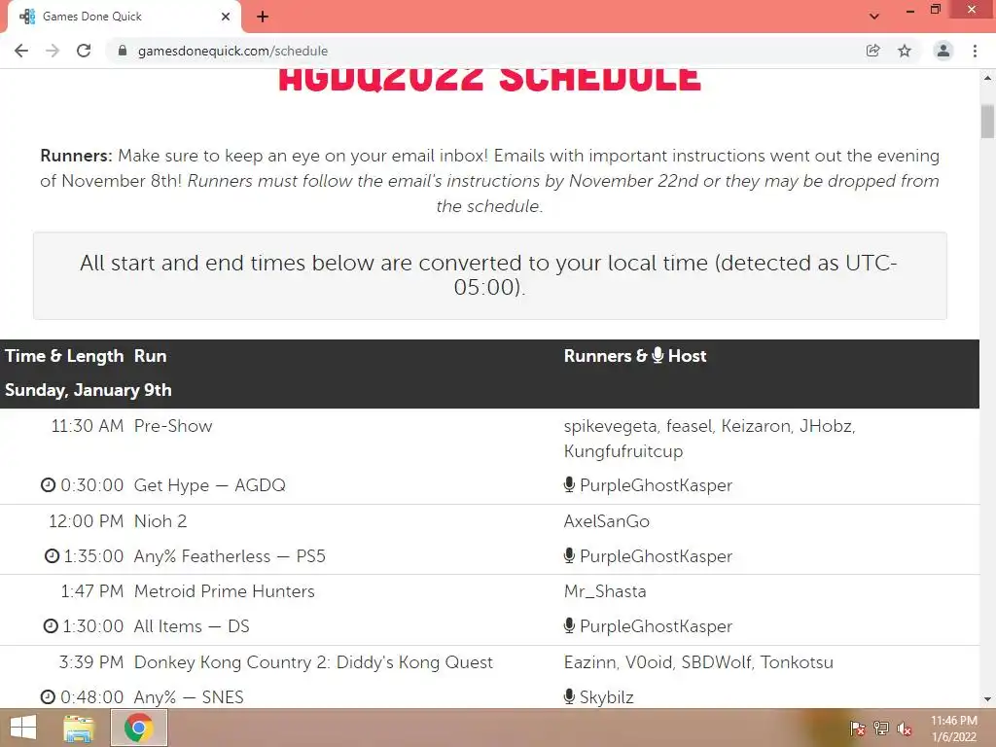Click the scrollbar up arrow

[987, 78]
